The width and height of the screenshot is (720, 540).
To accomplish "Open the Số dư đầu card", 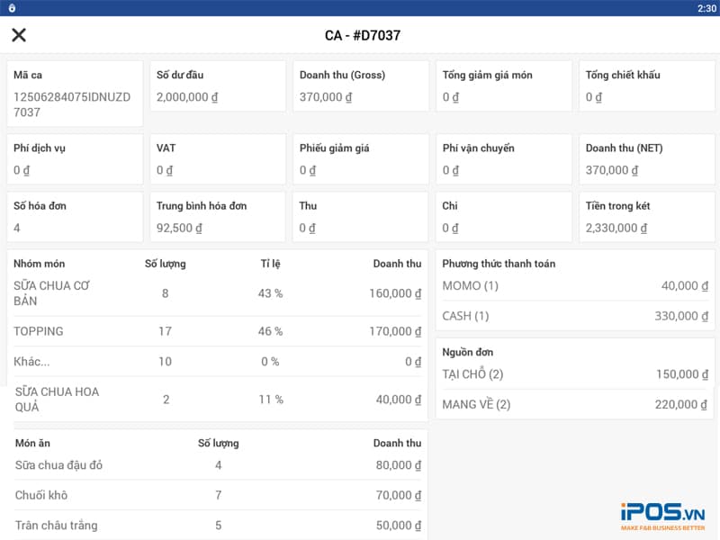I will coord(217,86).
